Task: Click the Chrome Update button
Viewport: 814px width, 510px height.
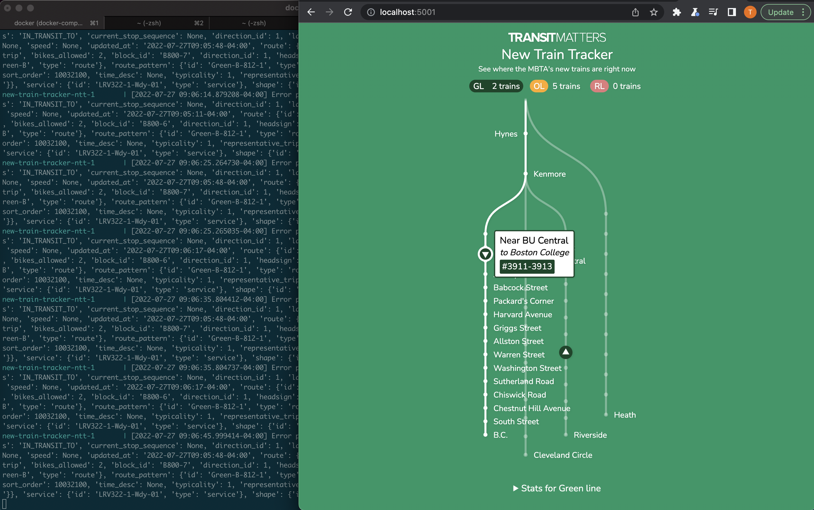Action: tap(781, 12)
